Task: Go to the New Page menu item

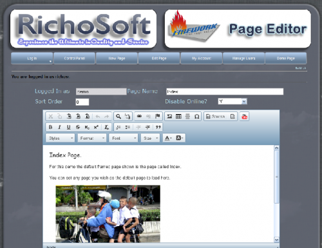Action: (x=117, y=58)
